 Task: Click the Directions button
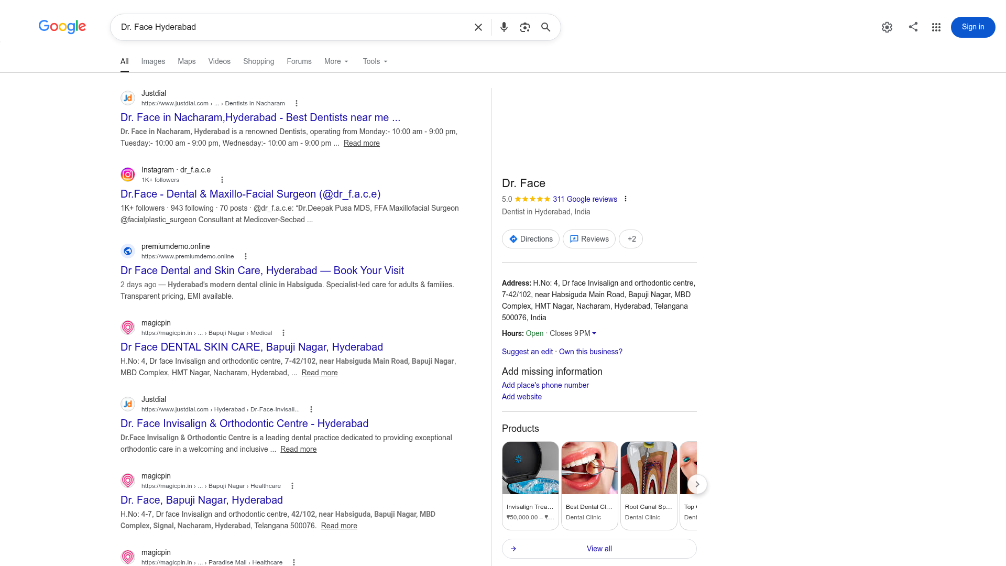(x=531, y=239)
